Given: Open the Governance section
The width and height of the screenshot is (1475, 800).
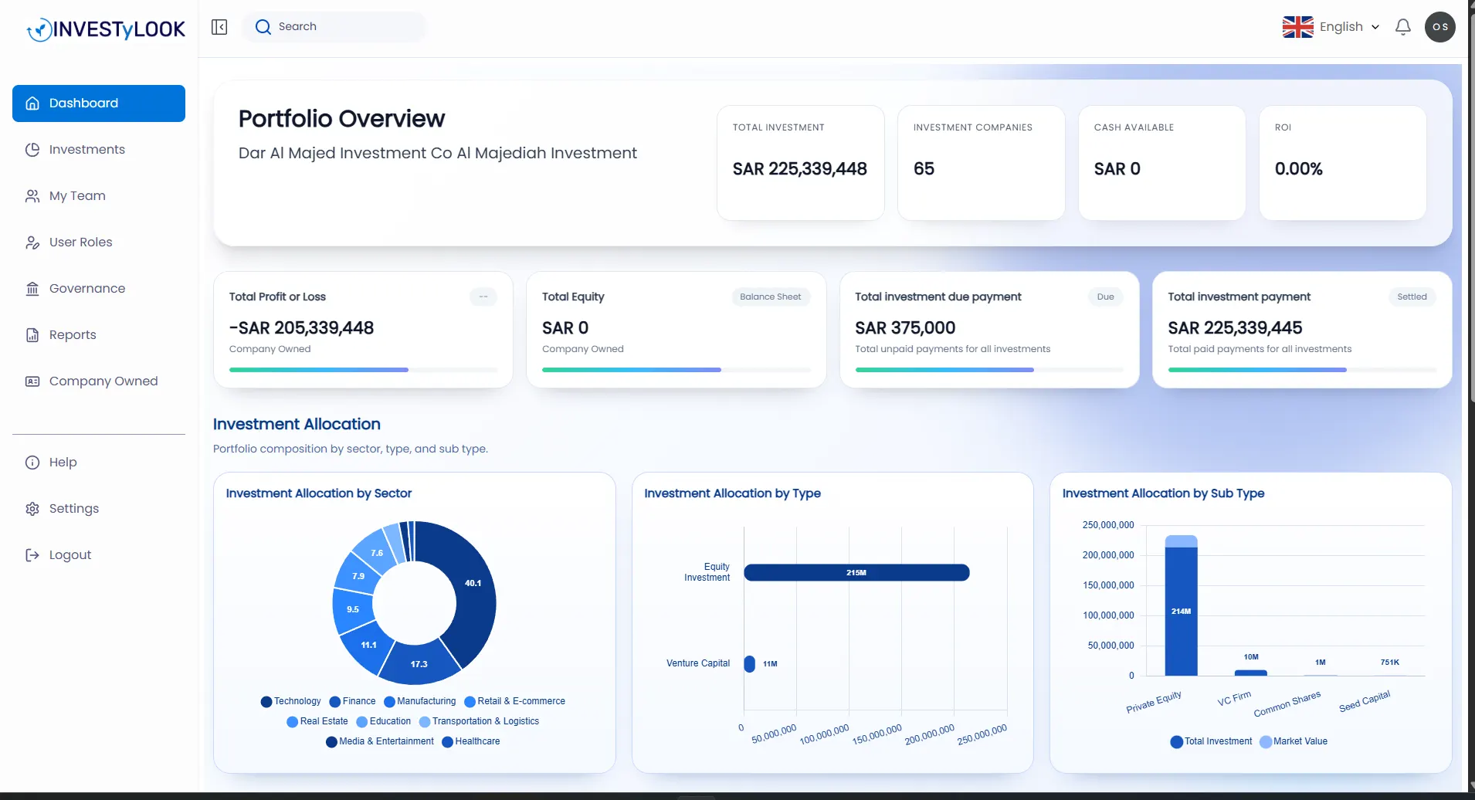Looking at the screenshot, I should (x=99, y=289).
